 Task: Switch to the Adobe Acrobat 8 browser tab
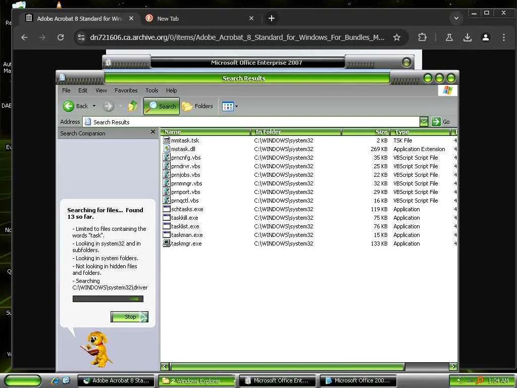[79, 19]
